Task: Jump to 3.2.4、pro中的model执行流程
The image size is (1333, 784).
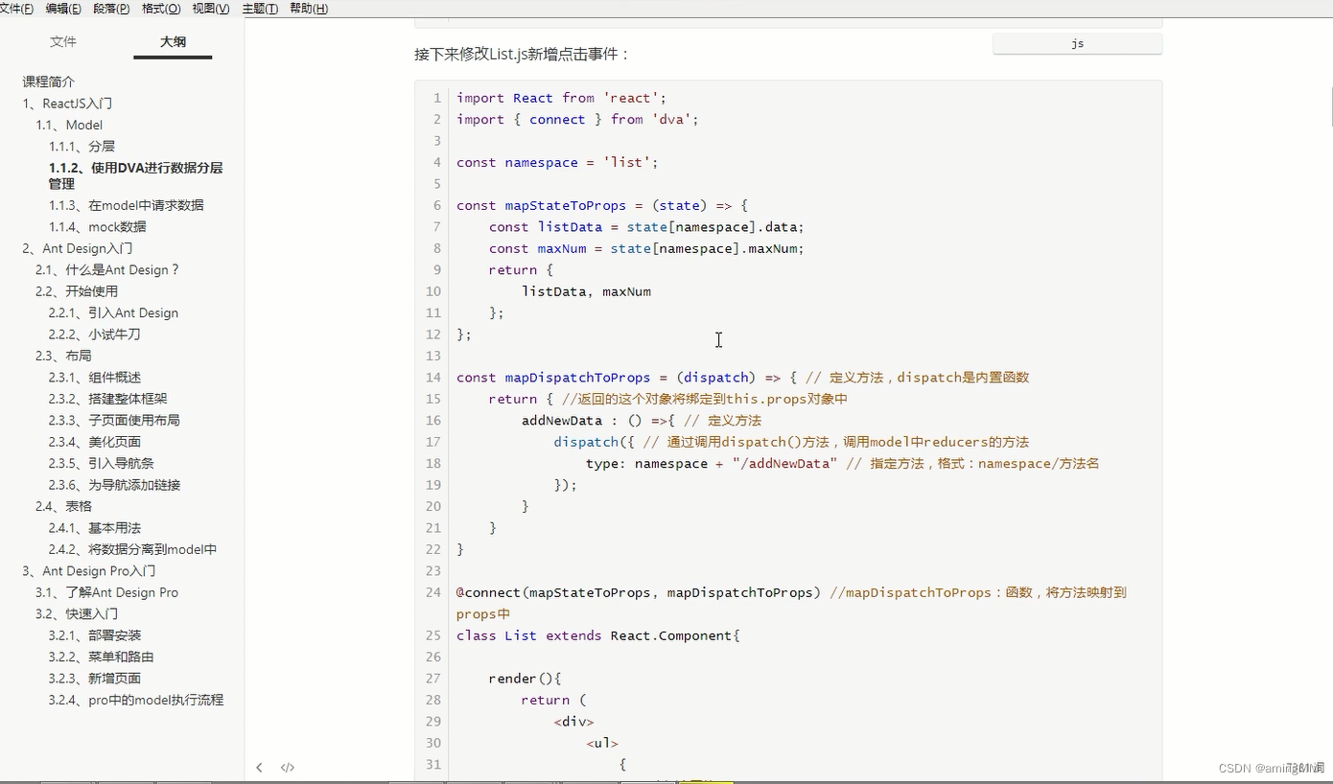Action: [135, 700]
